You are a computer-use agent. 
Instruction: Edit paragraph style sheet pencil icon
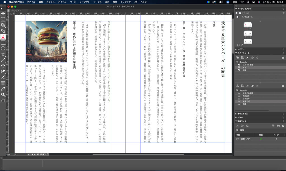[247, 57]
